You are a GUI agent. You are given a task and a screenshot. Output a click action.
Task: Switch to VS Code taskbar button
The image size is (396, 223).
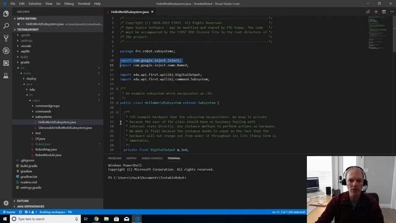pyautogui.click(x=137, y=219)
